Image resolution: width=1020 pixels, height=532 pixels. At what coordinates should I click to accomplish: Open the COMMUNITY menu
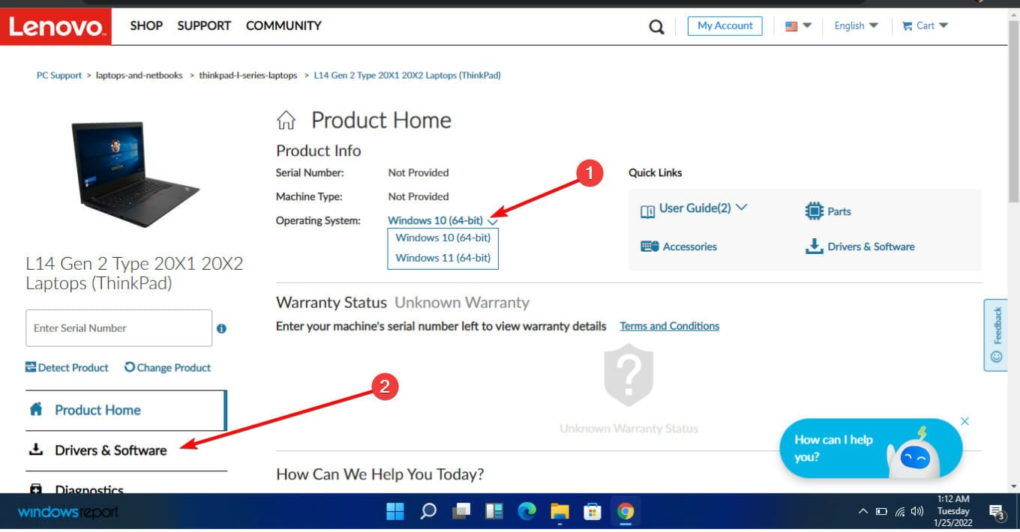click(283, 25)
